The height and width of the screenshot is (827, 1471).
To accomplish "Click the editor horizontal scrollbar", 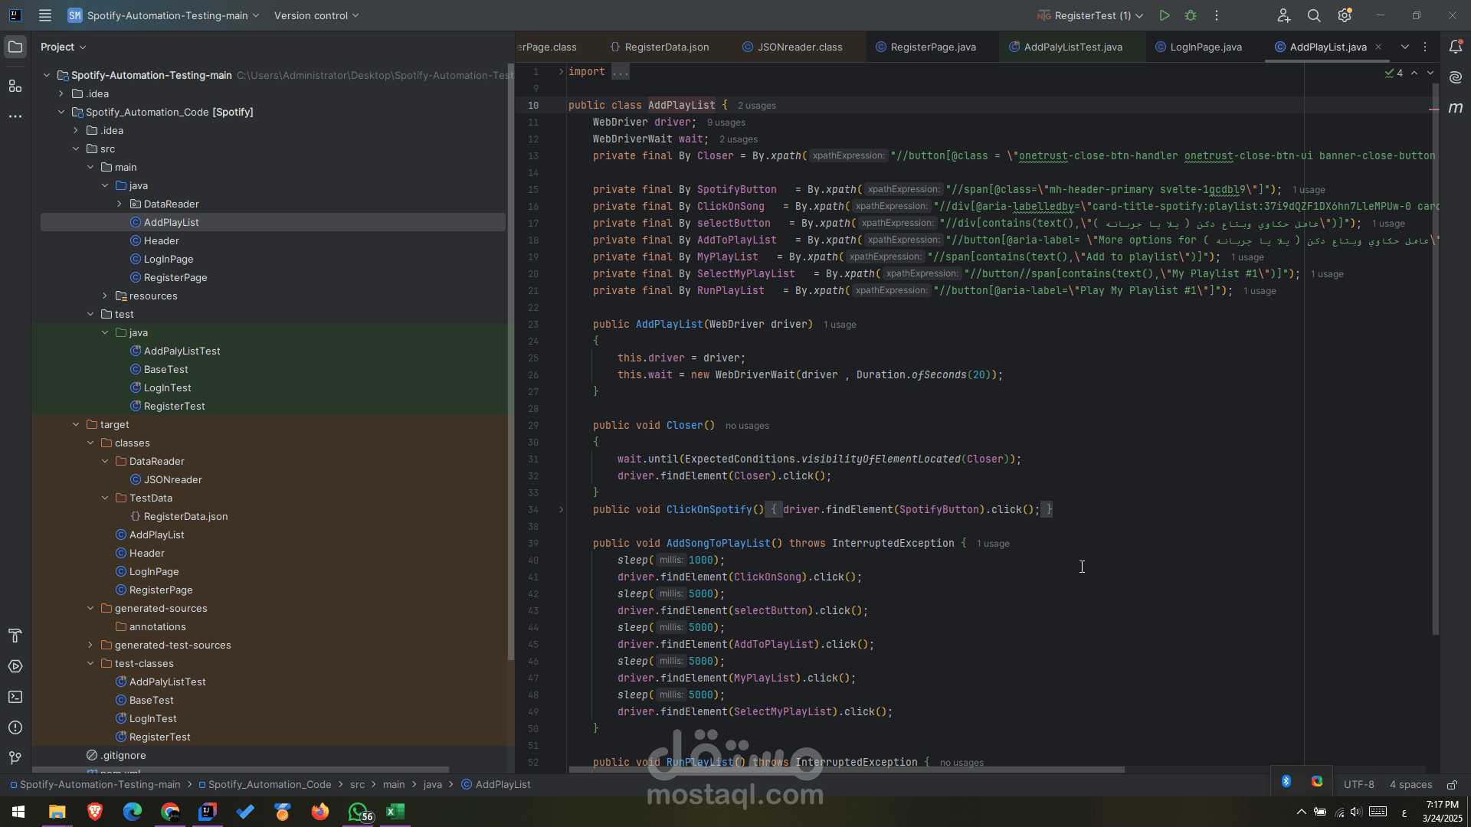I will (x=847, y=770).
